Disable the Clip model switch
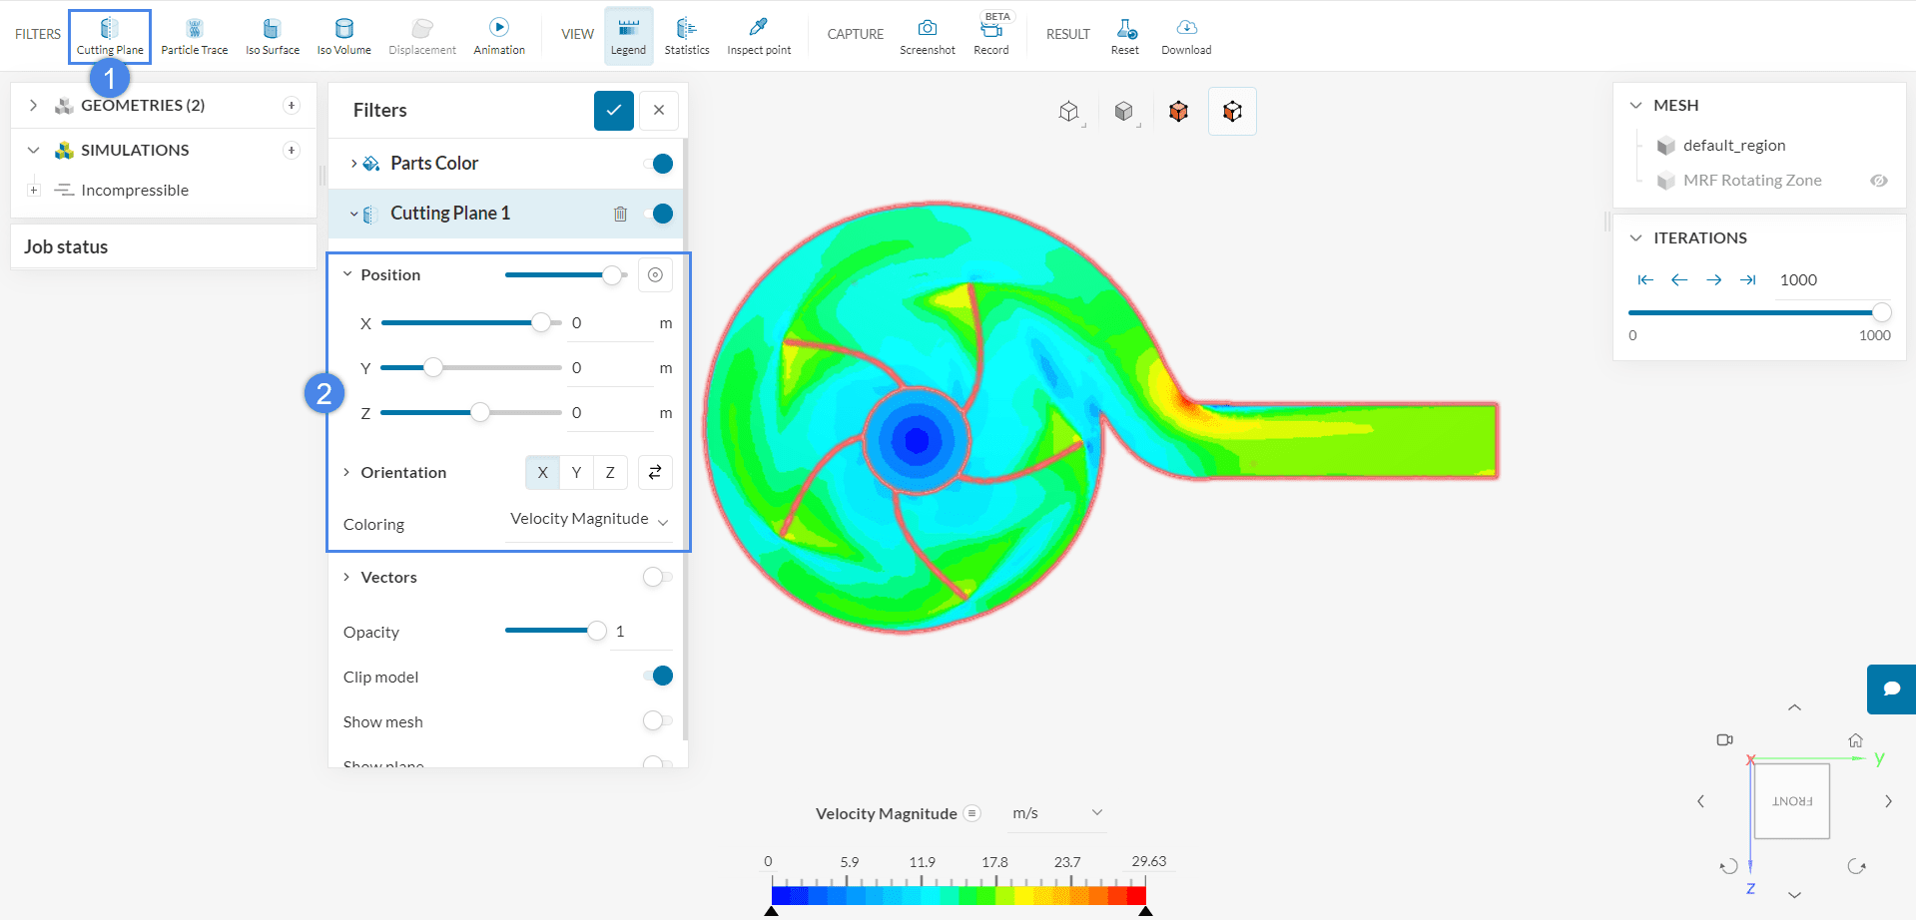The image size is (1916, 920). click(658, 677)
